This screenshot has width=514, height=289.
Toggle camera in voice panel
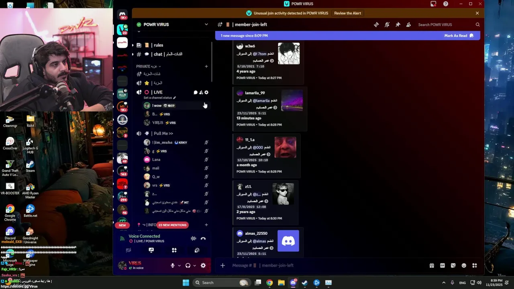tap(128, 250)
